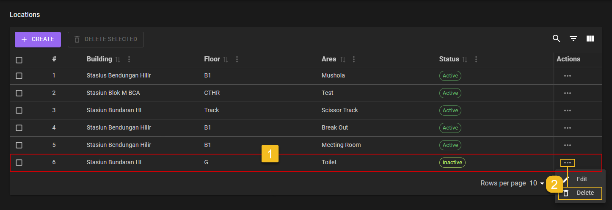Open the filter list icon
This screenshot has width=612, height=210.
573,39
